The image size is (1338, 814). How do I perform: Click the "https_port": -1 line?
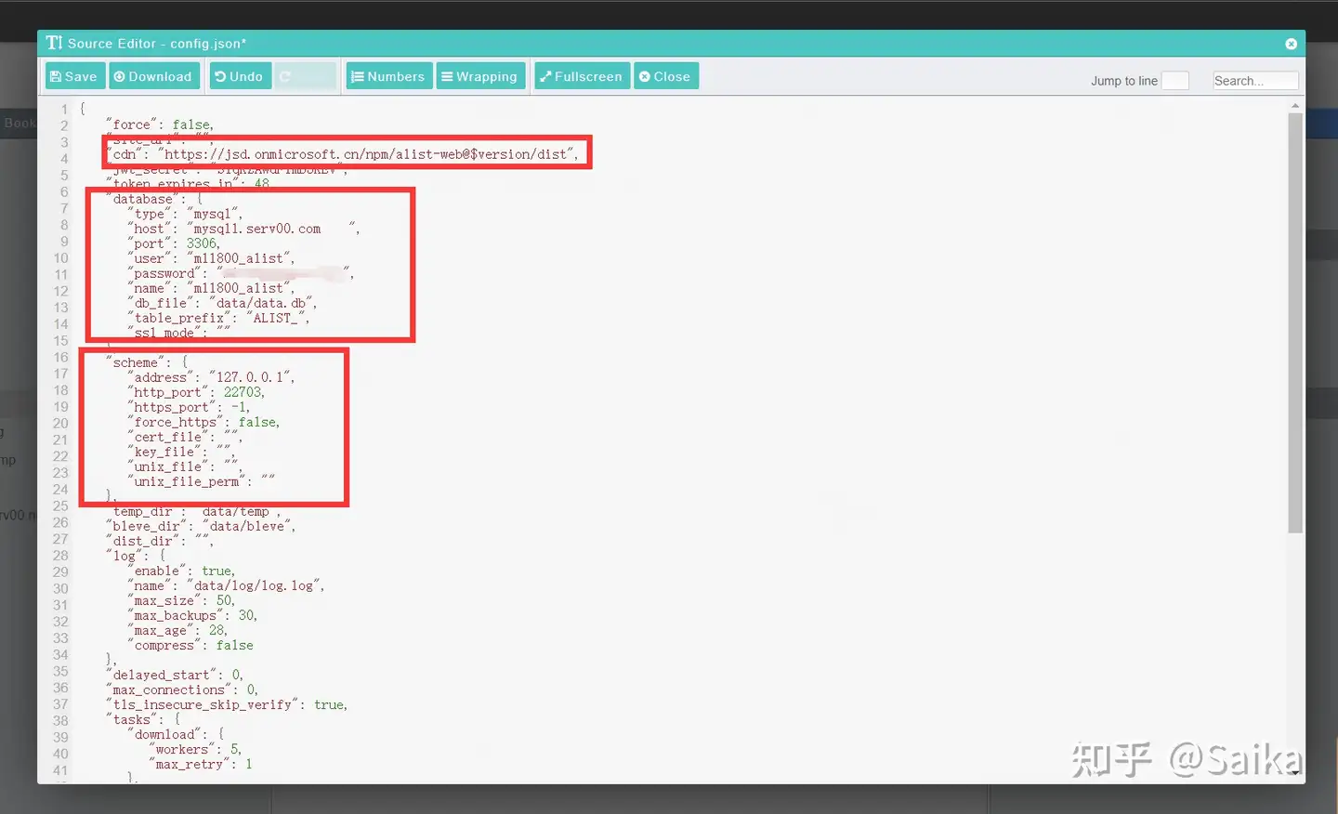point(189,407)
